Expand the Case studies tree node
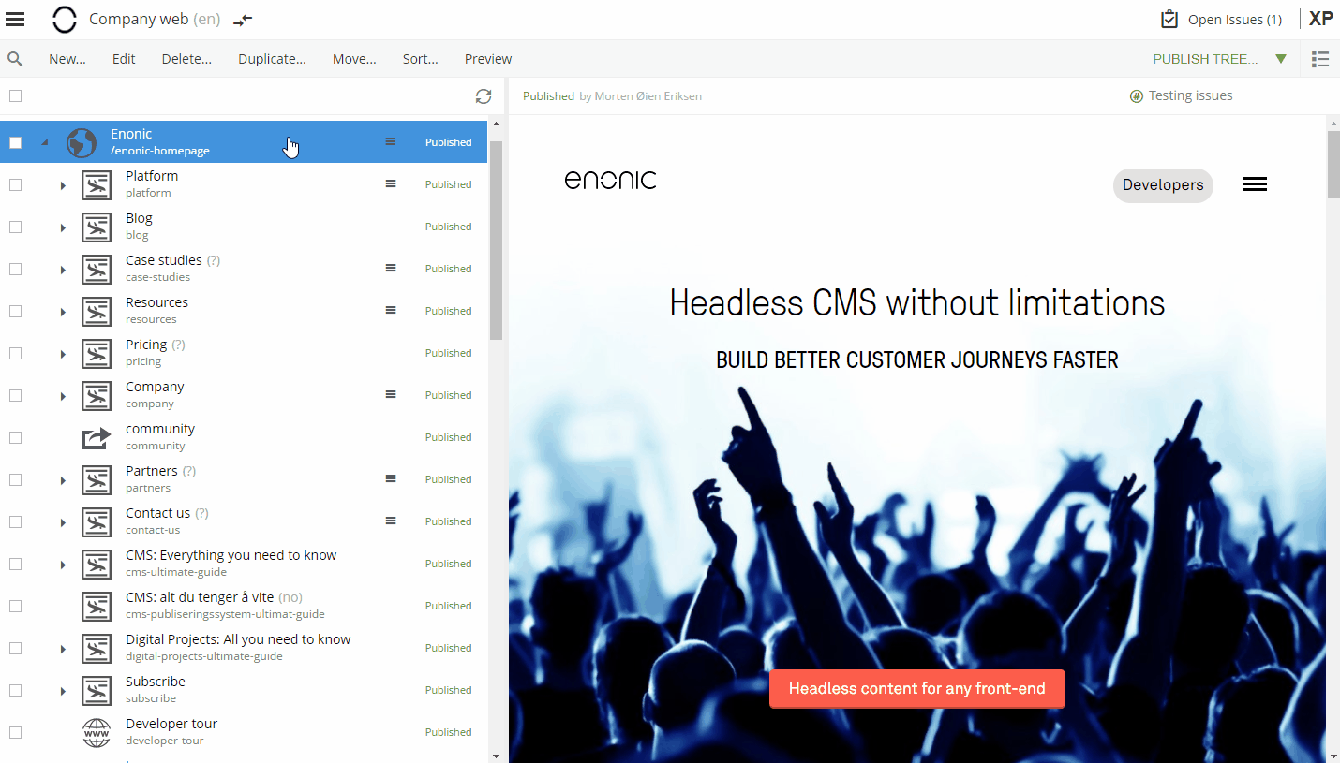Screen dimensions: 1340x763 [63, 270]
